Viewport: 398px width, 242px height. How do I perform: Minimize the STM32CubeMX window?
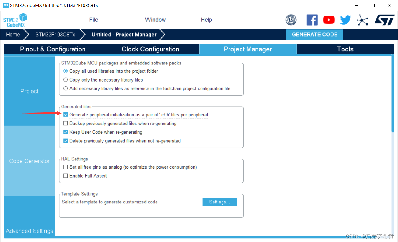pyautogui.click(x=357, y=6)
